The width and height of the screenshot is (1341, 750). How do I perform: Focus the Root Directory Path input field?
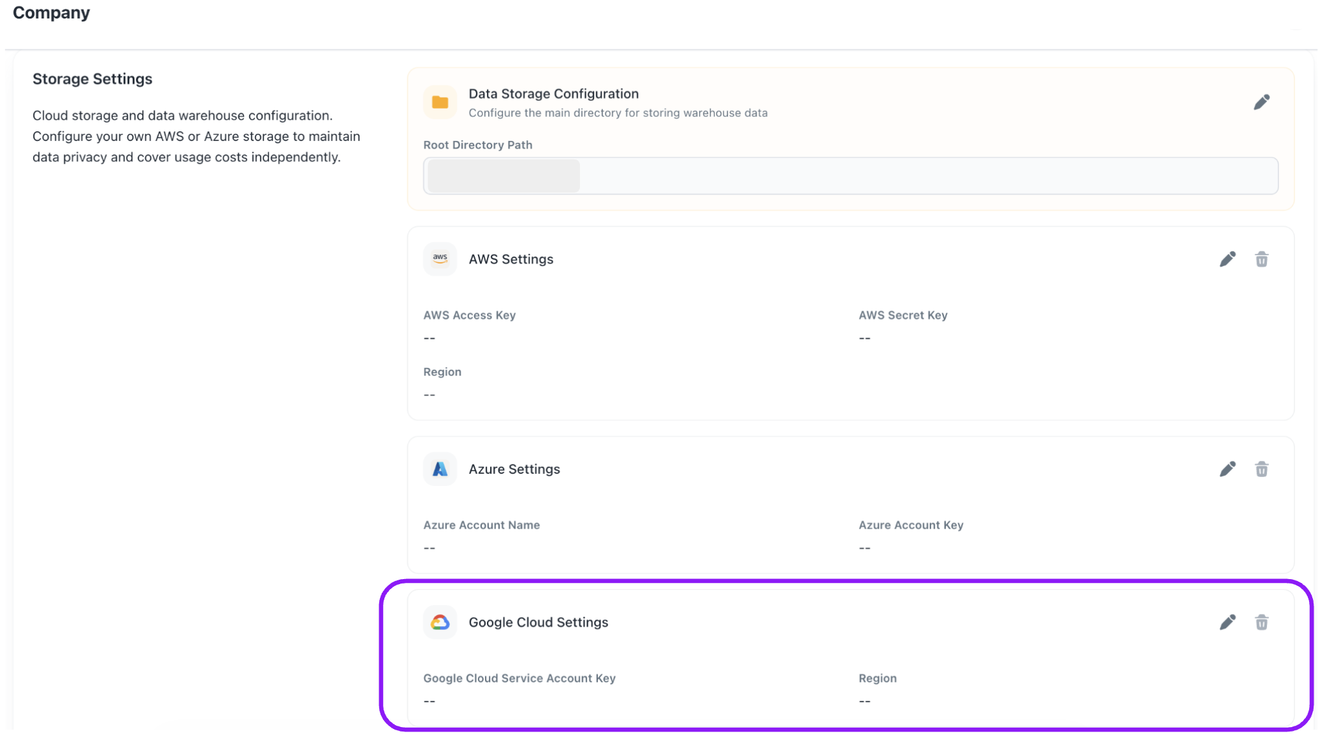pos(850,176)
